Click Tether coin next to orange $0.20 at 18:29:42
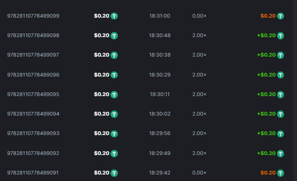This screenshot has height=181, width=297. click(280, 173)
